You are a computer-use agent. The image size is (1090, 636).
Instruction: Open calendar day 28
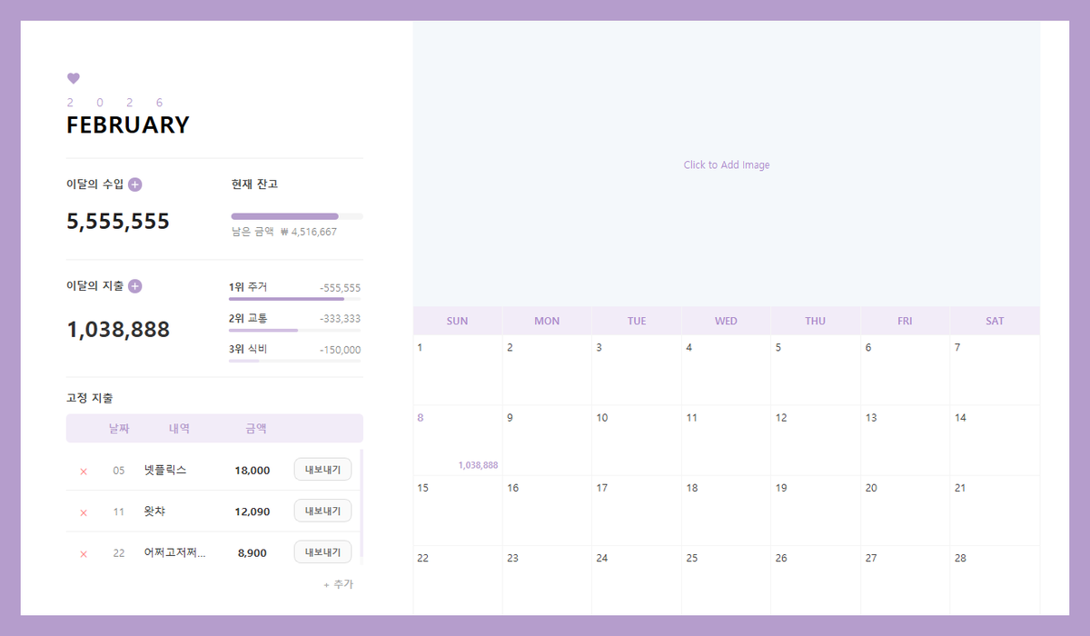tap(995, 580)
